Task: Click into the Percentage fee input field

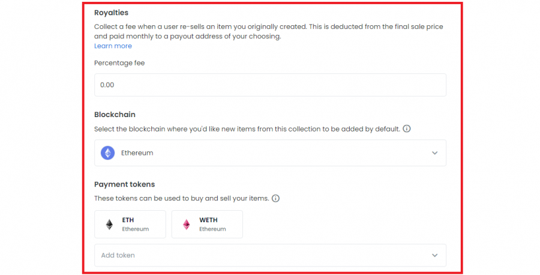Action: click(x=270, y=85)
